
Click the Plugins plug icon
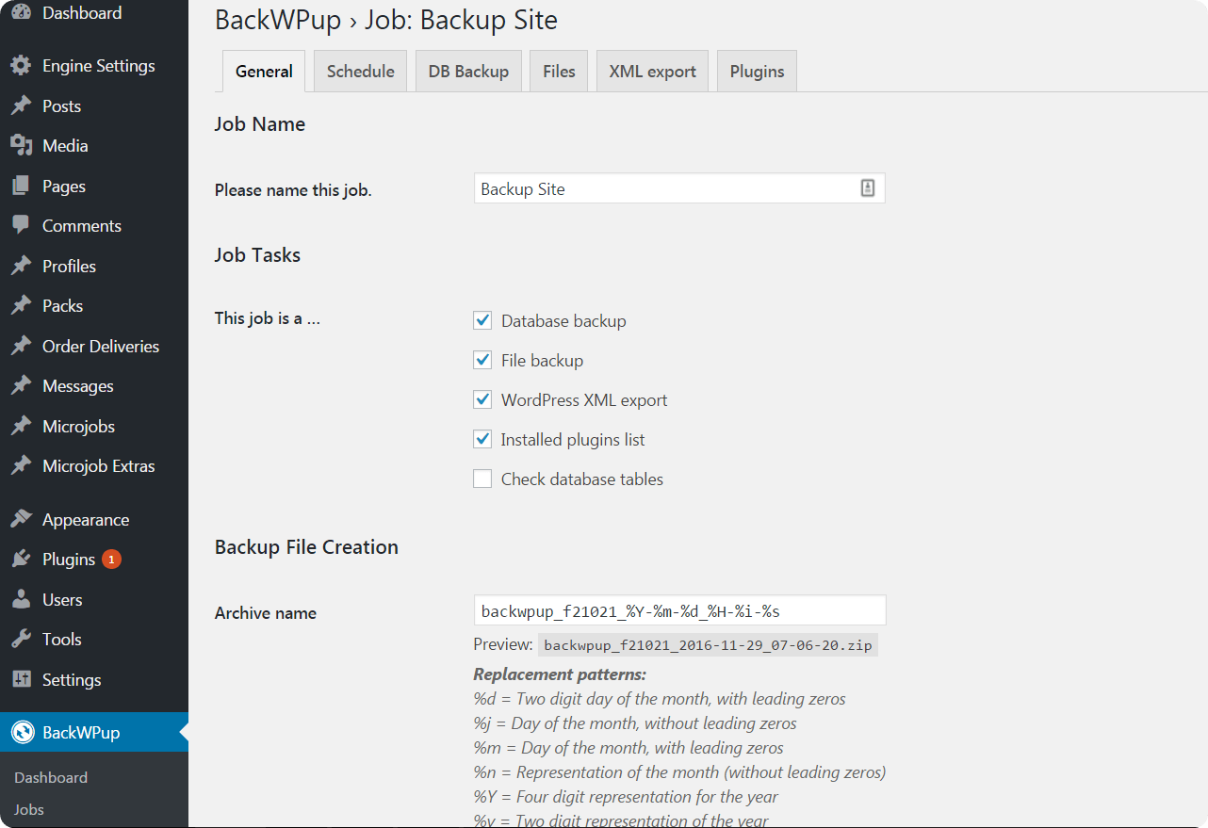[x=21, y=560]
